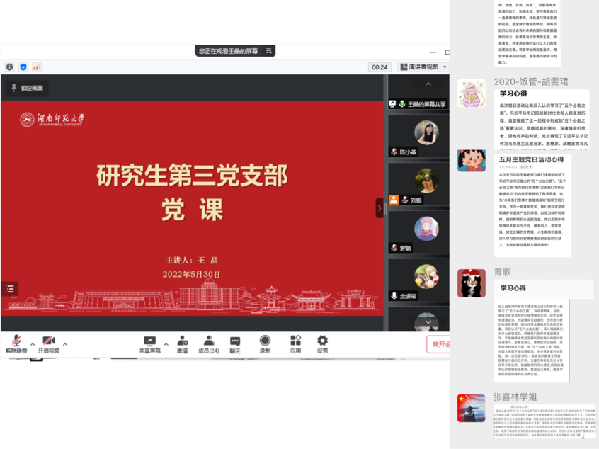Expand audio options arrow beside 解除静音
599x449 pixels.
33,344
